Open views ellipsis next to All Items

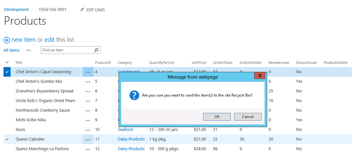click(x=29, y=50)
